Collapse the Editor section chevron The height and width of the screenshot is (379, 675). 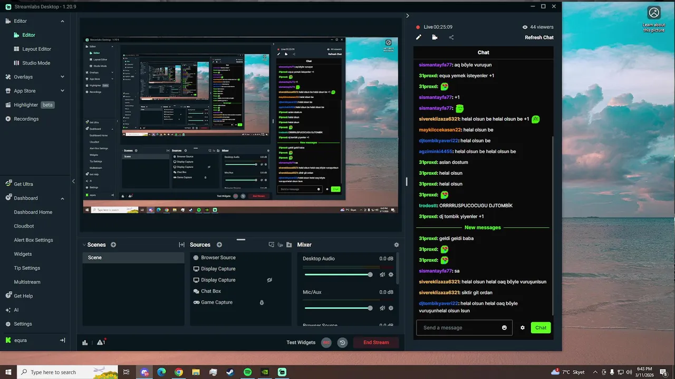(x=62, y=21)
